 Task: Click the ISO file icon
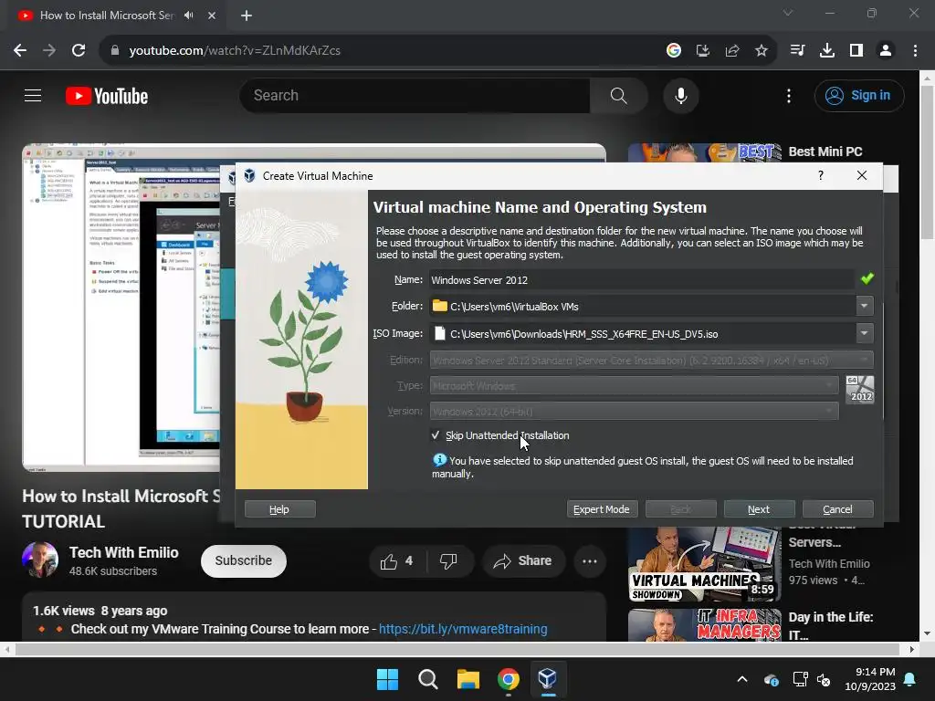coord(440,333)
